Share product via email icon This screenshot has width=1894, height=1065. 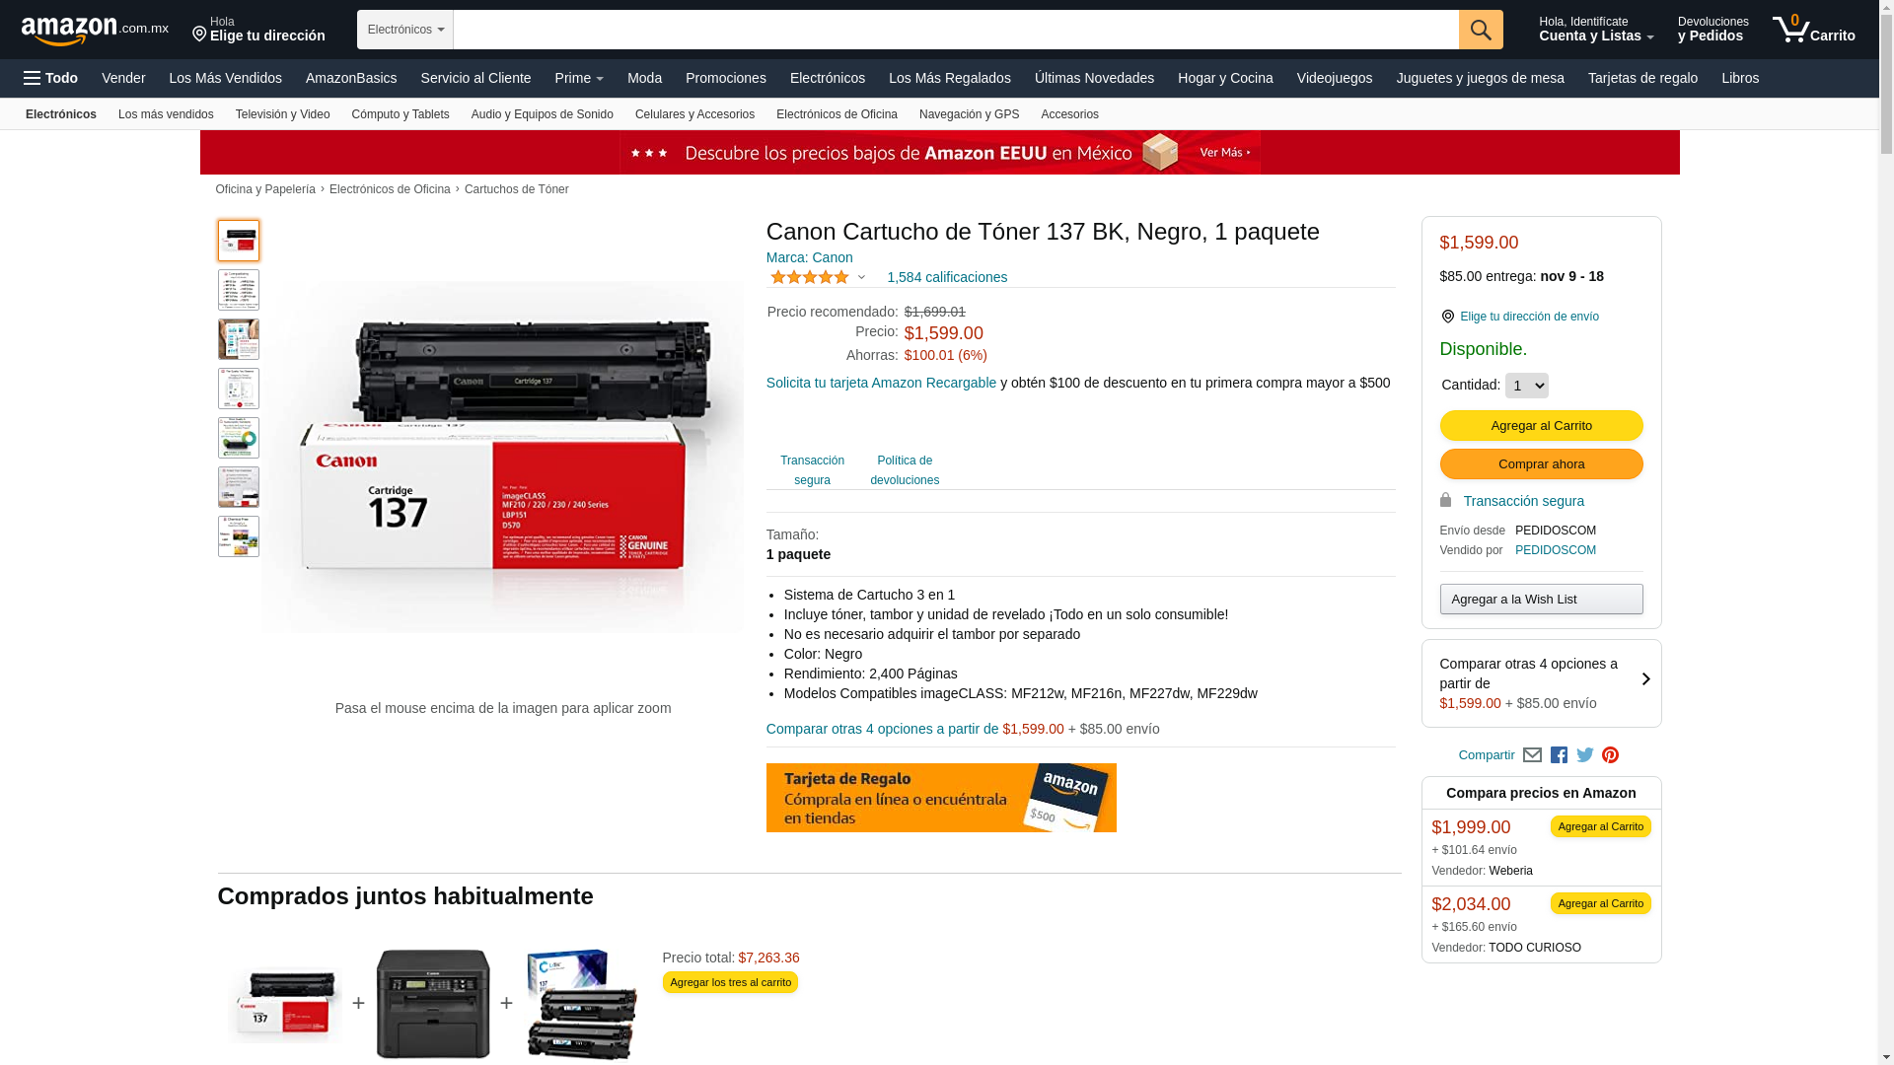(x=1532, y=755)
